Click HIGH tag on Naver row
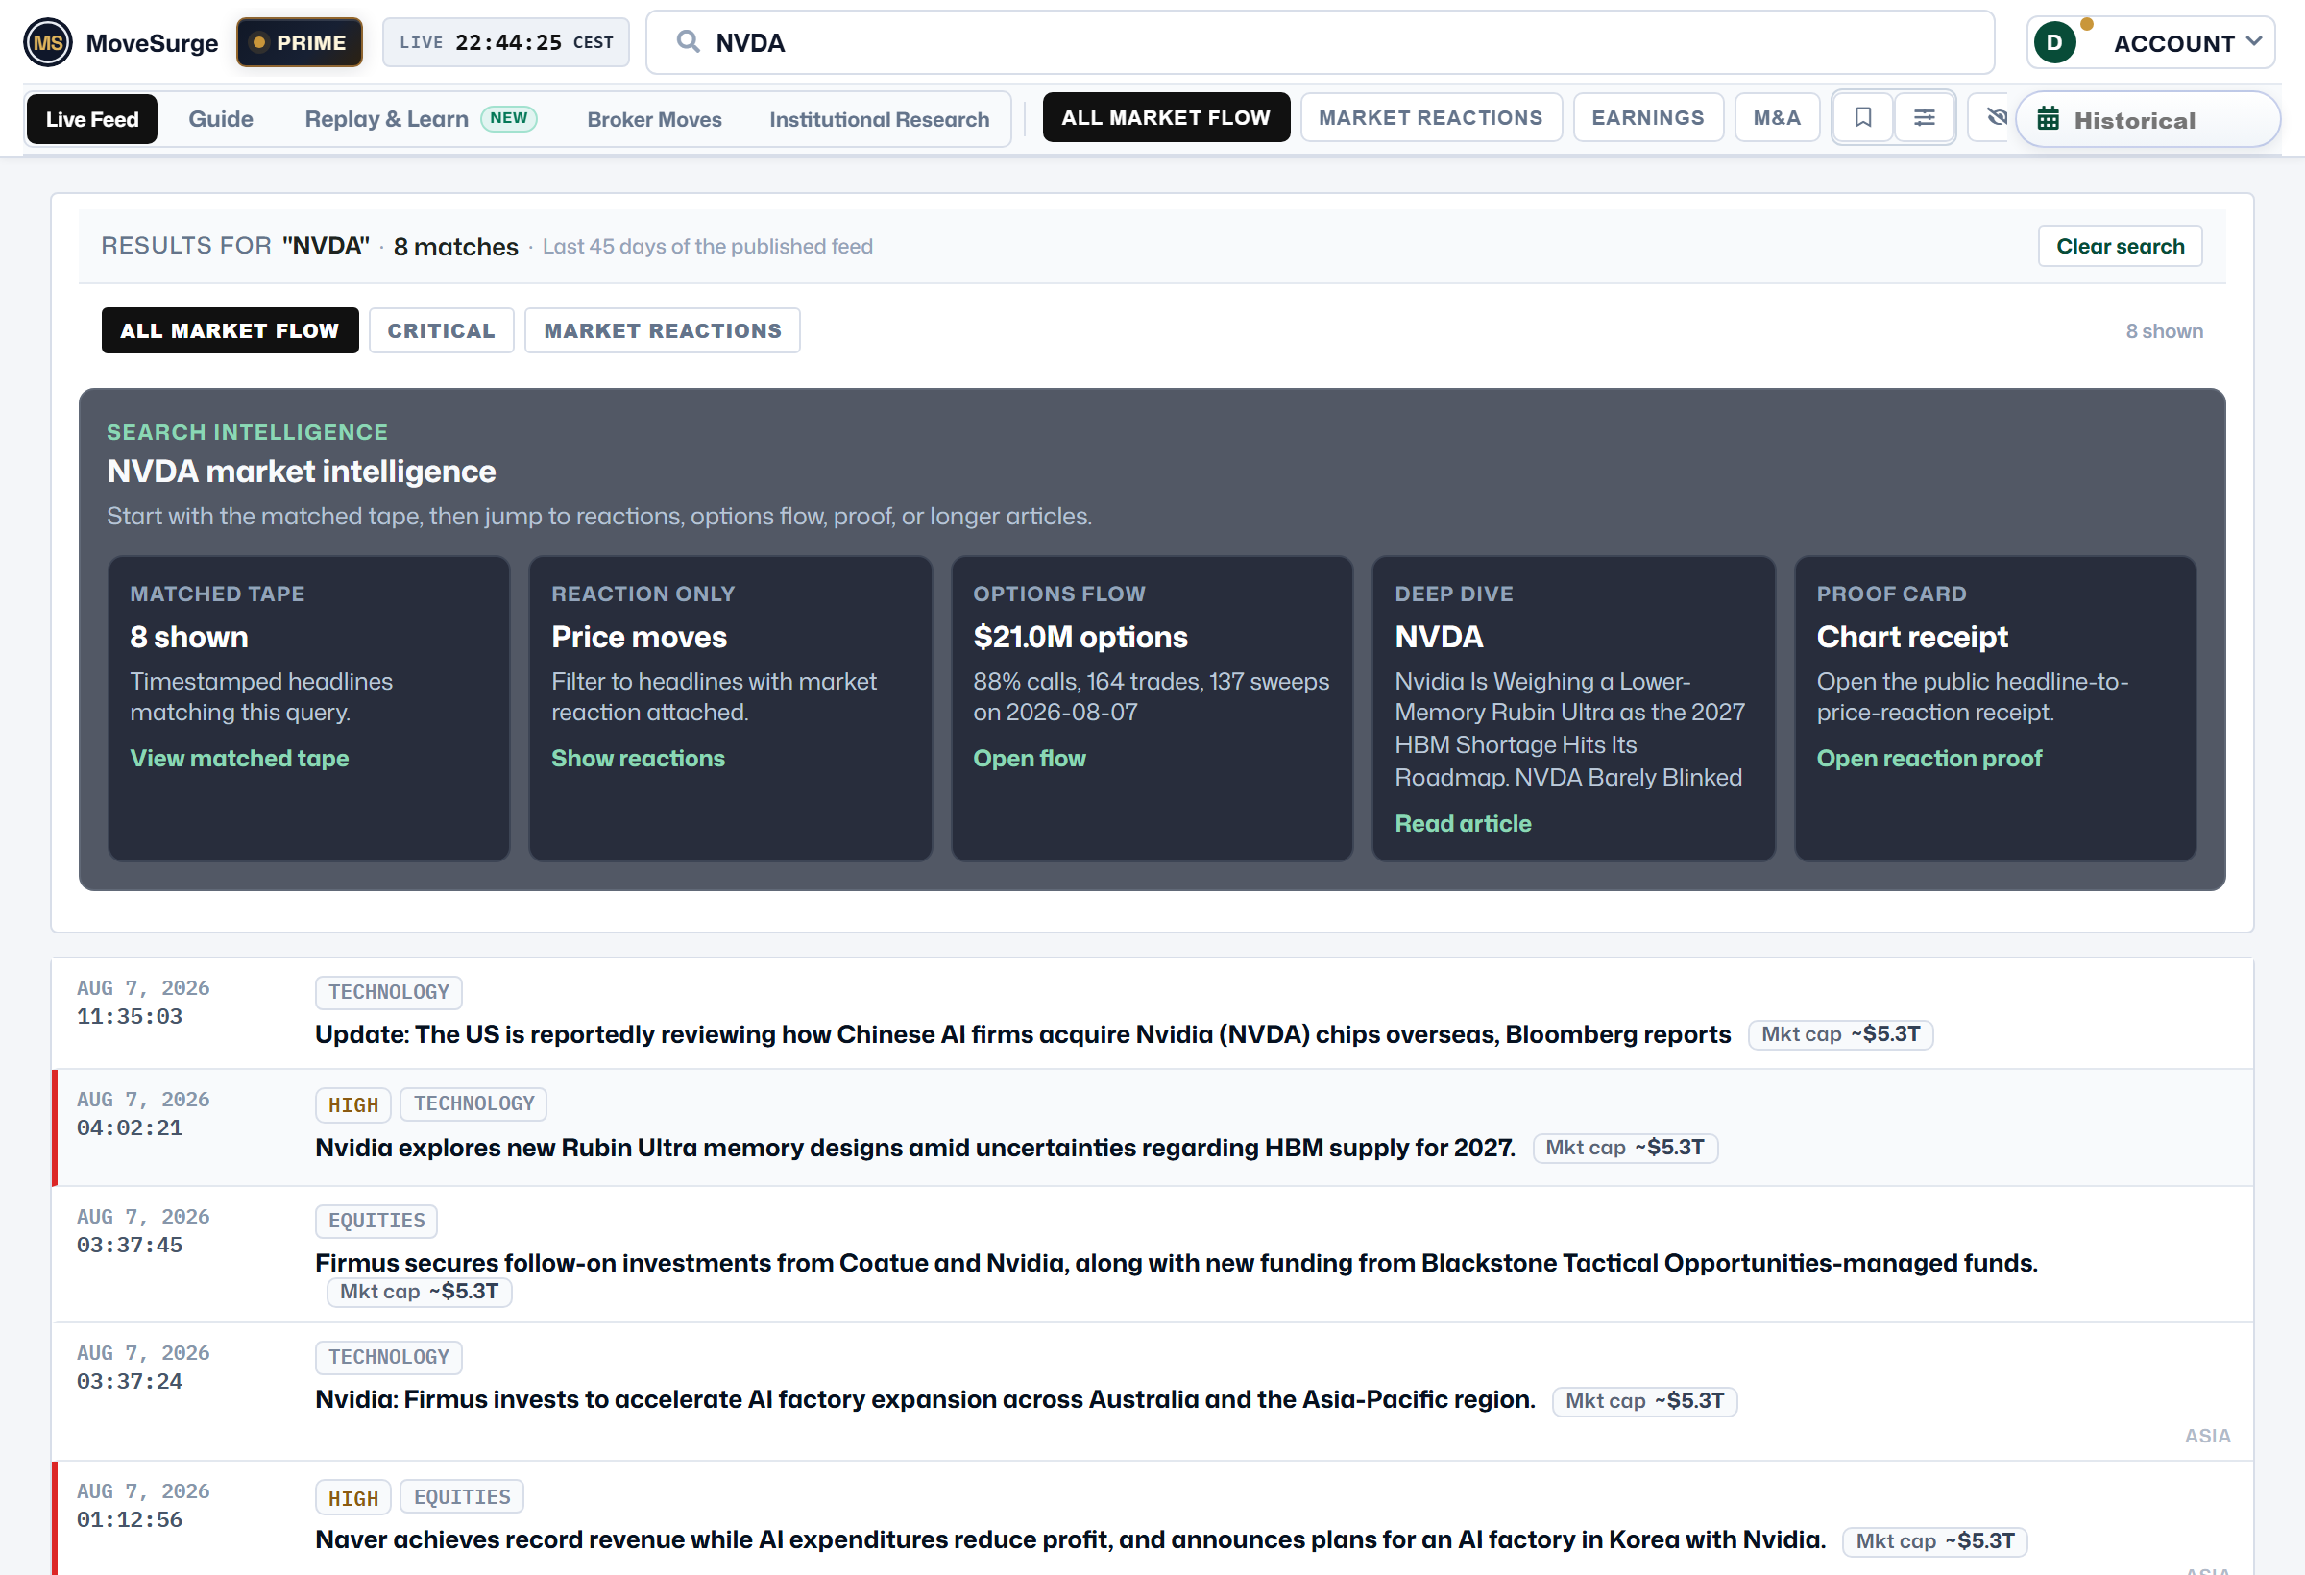2305x1575 pixels. tap(353, 1497)
